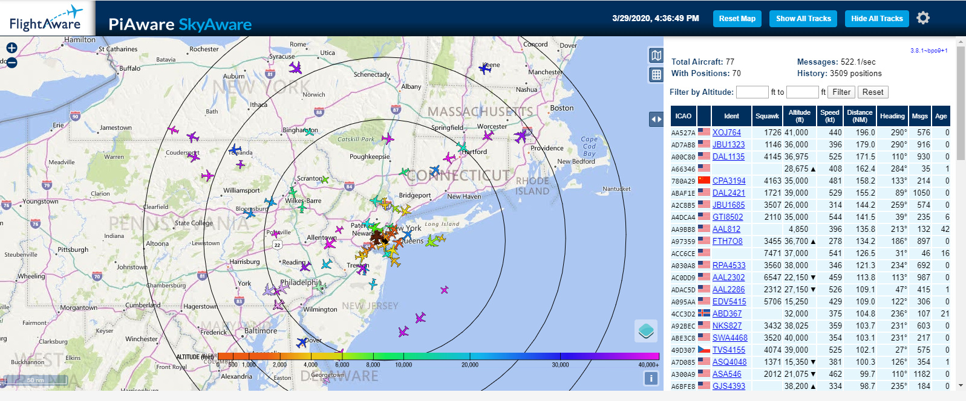Sort table by Altitude (ft) column
This screenshot has width=966, height=401.
(x=799, y=116)
